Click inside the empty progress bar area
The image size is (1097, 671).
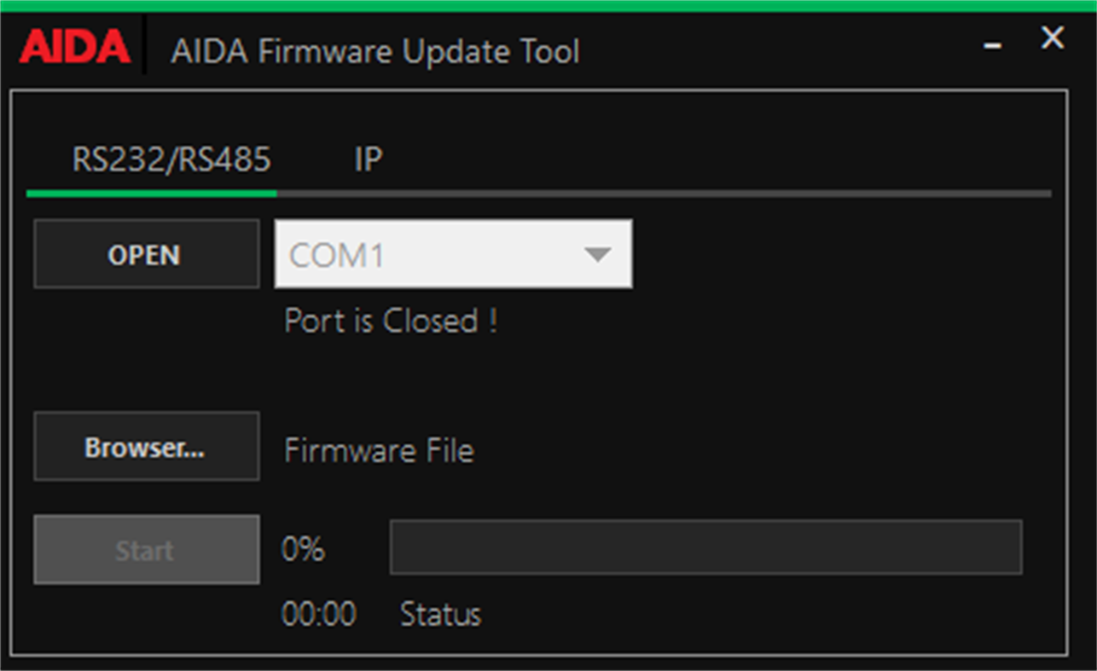705,547
